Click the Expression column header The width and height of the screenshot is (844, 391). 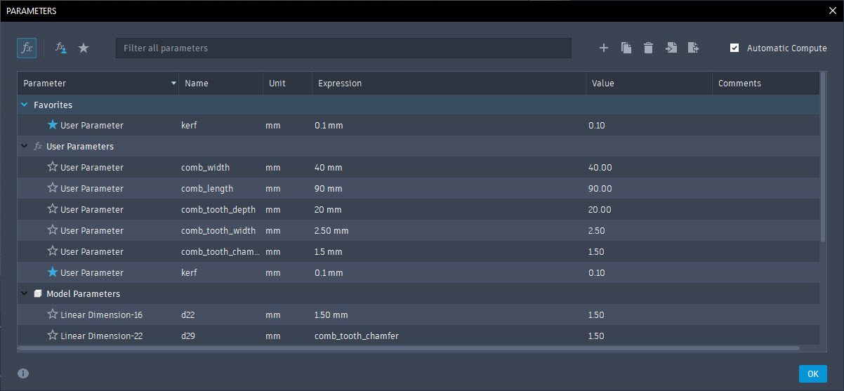click(449, 83)
